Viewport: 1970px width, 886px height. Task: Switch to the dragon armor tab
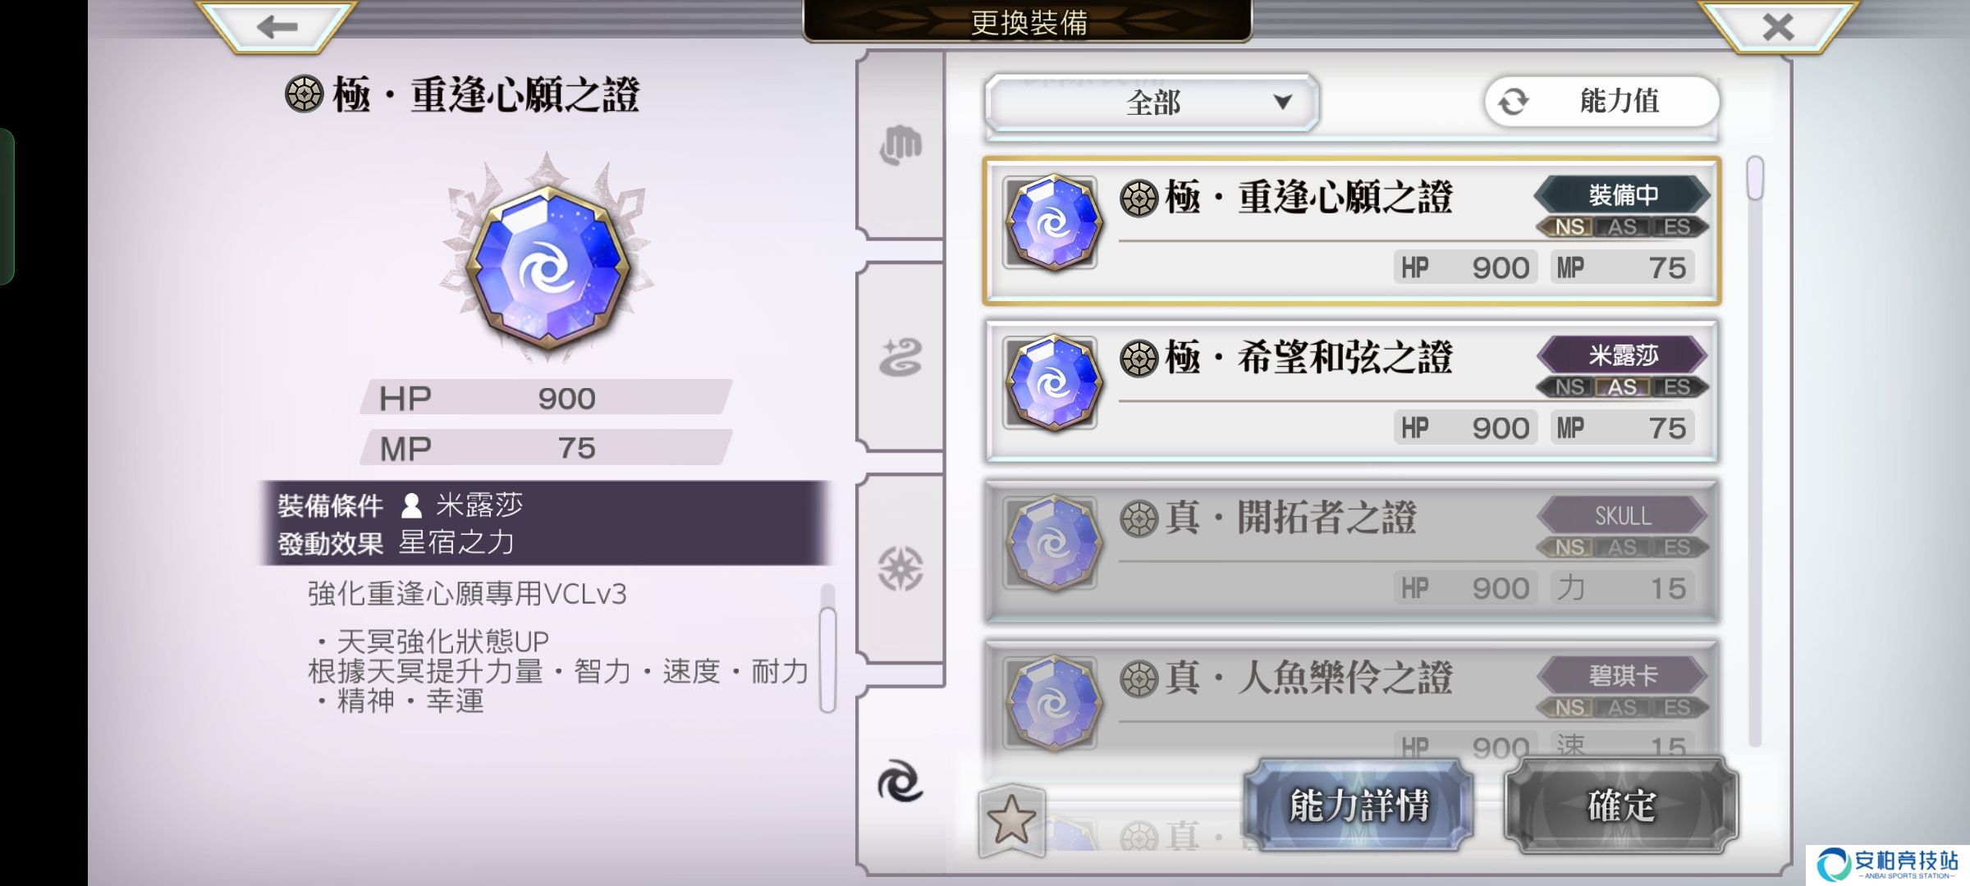click(900, 358)
